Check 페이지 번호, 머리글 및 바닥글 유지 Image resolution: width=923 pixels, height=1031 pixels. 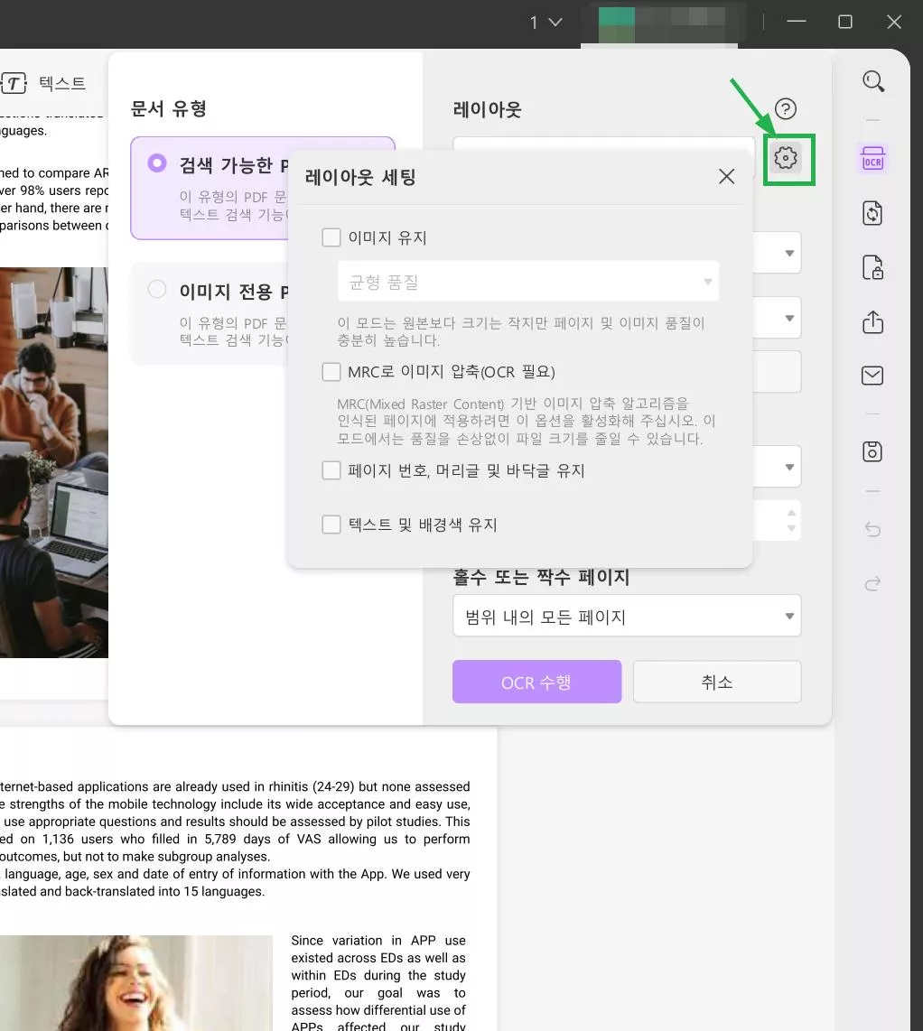[331, 470]
